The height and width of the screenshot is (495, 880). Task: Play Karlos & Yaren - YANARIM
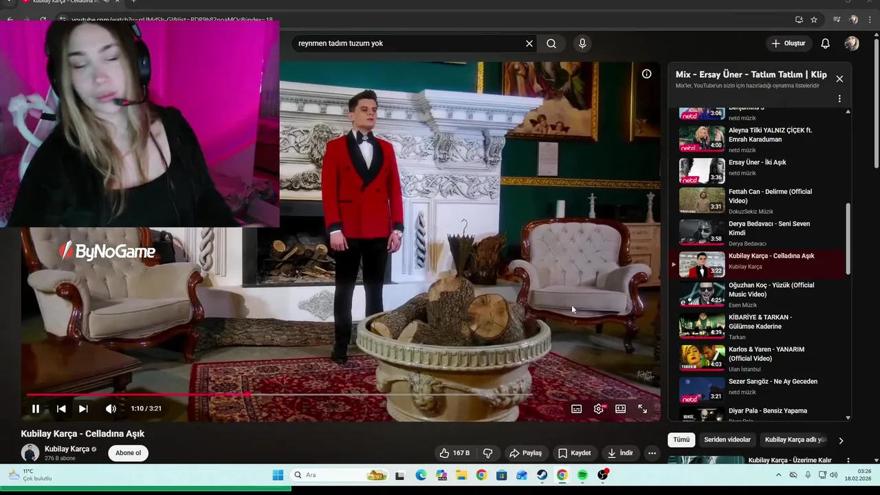click(756, 358)
